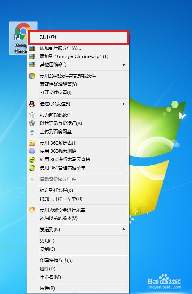Select 兼容性疑难解答(Y)

(78, 84)
